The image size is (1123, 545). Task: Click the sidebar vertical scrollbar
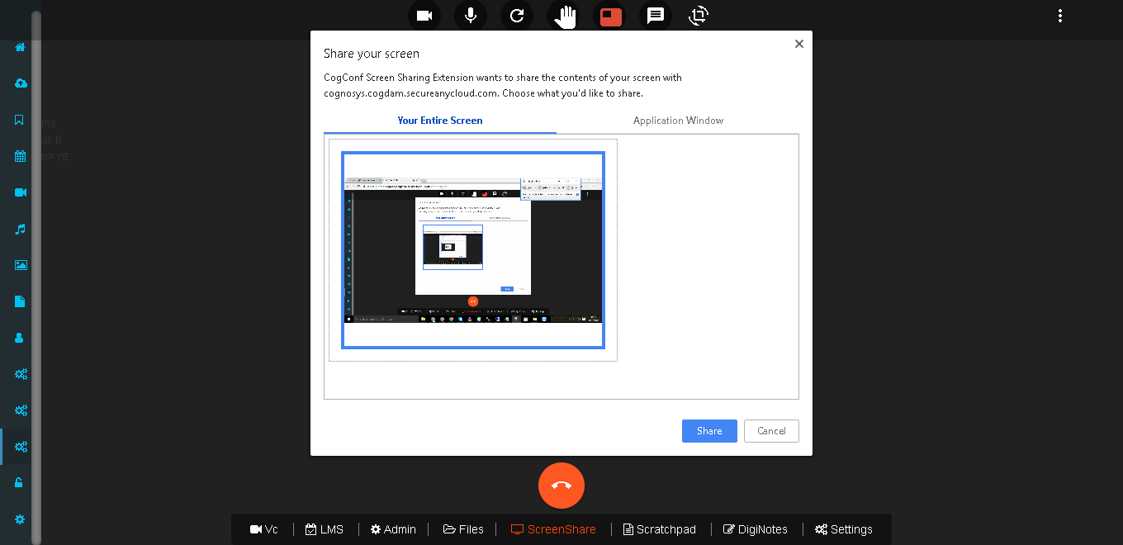[36, 277]
